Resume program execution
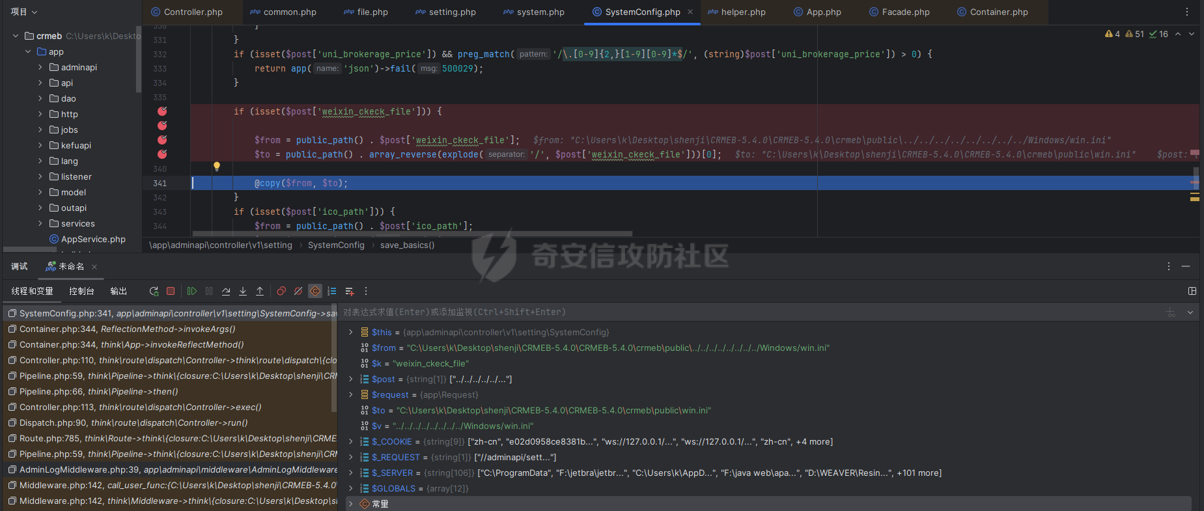The image size is (1204, 511). [x=192, y=291]
